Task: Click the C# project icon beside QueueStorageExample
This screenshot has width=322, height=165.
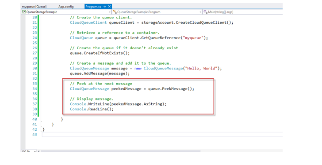Action: pos(24,12)
